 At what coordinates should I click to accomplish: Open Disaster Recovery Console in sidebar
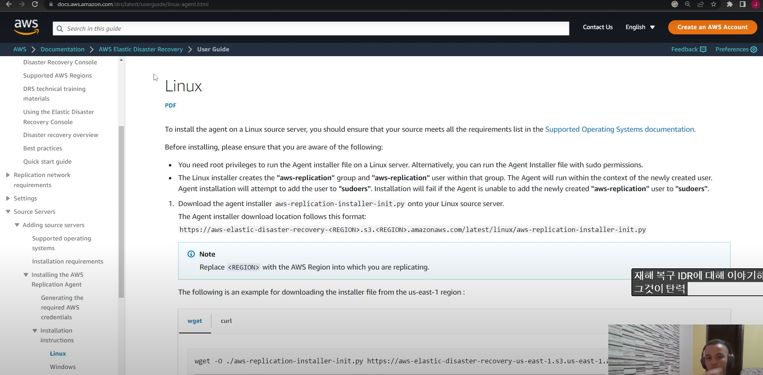60,62
